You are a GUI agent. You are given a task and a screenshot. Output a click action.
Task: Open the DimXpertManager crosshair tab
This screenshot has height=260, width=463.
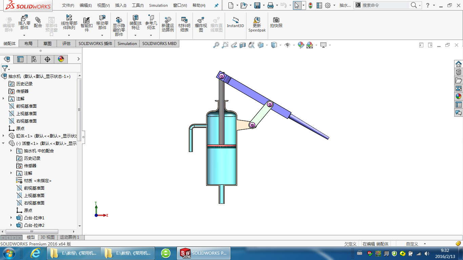coord(47,59)
